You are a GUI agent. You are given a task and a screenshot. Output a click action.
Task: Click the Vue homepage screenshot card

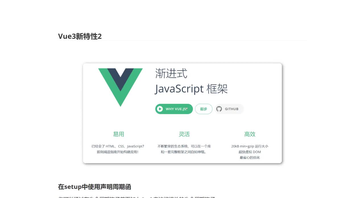[x=182, y=113]
